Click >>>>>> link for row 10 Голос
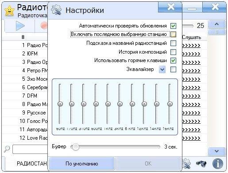This screenshot has width=228, height=173. (191, 121)
